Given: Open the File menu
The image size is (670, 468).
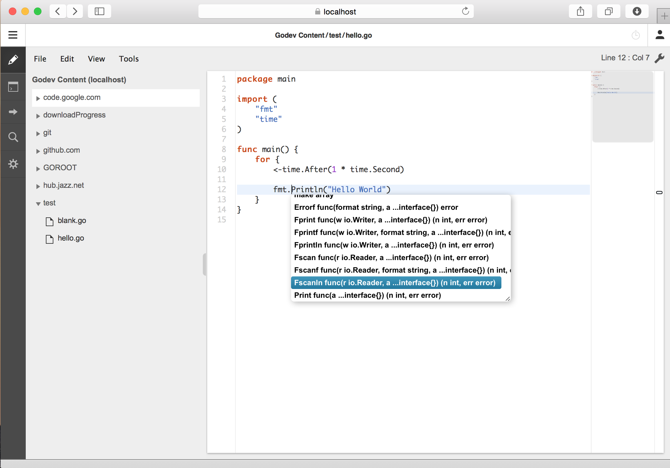Looking at the screenshot, I should pyautogui.click(x=40, y=59).
